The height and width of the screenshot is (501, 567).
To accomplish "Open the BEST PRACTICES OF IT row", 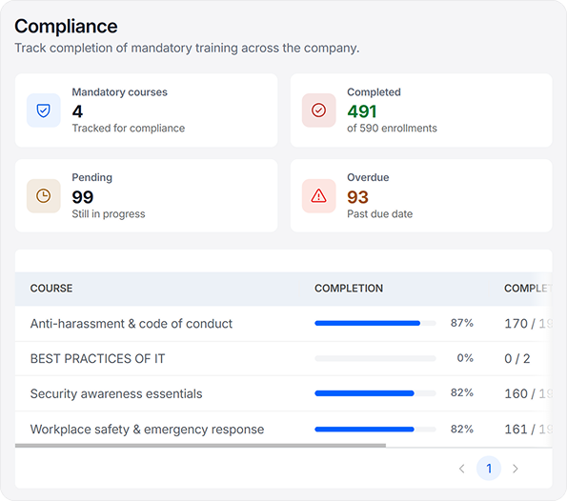I will [x=284, y=358].
